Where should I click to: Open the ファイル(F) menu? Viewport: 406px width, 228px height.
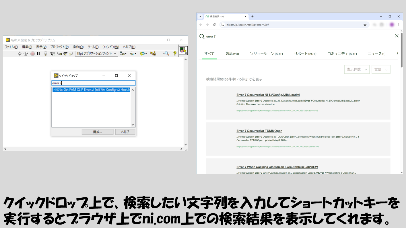coord(11,47)
